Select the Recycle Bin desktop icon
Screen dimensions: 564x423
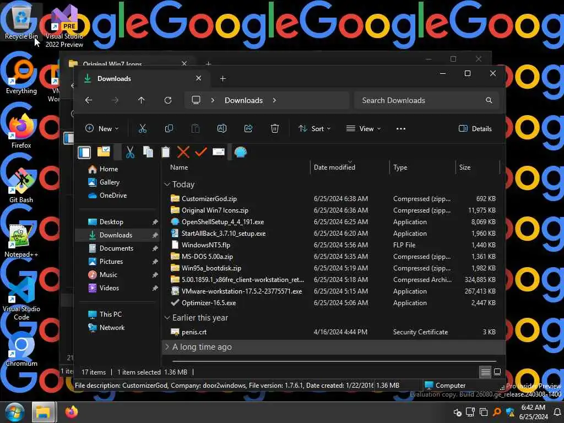pos(21,21)
